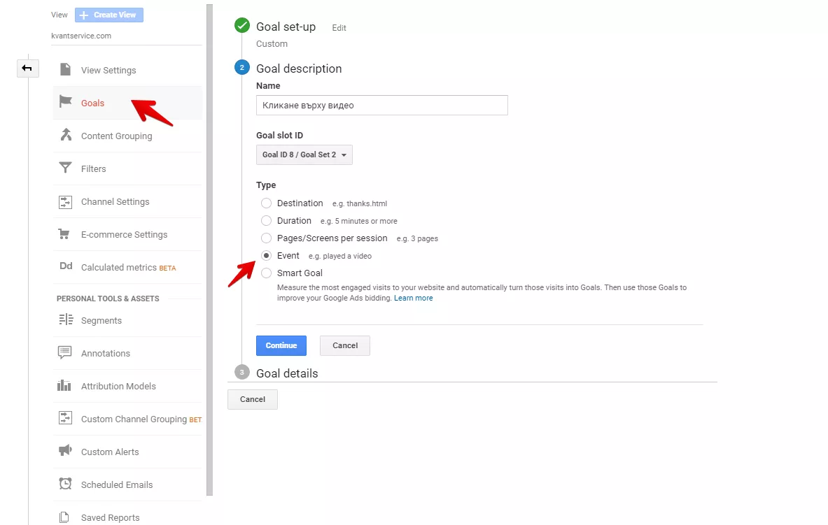Click the blue Continue button
Image resolution: width=828 pixels, height=525 pixels.
click(281, 345)
